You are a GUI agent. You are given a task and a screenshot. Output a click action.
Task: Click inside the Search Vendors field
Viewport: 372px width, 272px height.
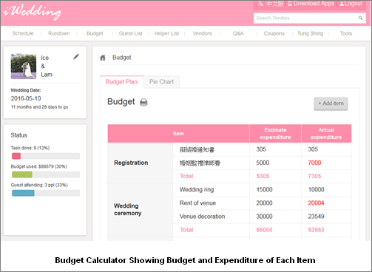[x=305, y=18]
